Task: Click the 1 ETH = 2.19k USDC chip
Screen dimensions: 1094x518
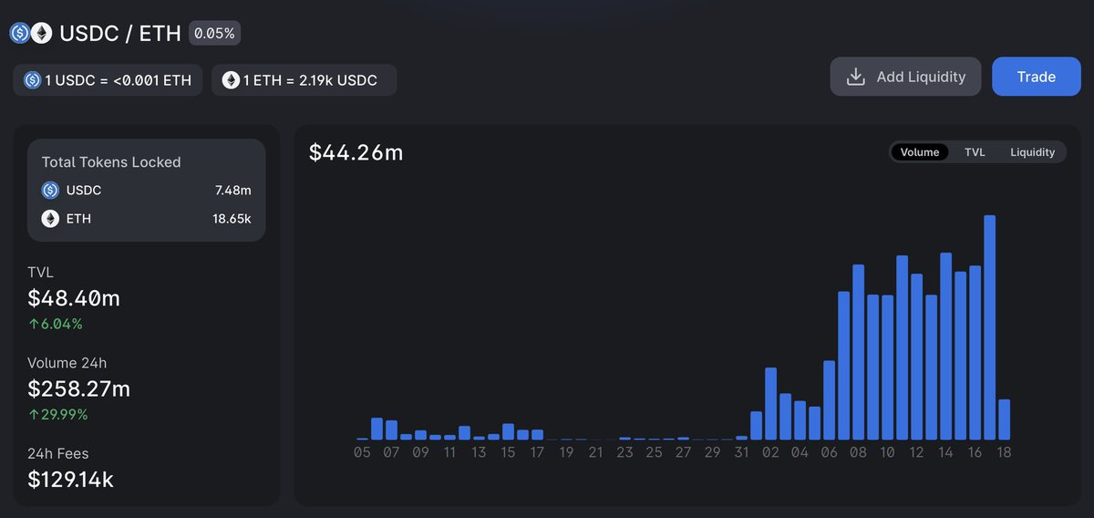Action: 304,79
